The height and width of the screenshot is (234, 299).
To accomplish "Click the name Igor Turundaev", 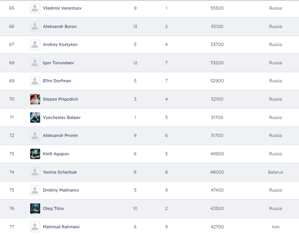I will (58, 63).
